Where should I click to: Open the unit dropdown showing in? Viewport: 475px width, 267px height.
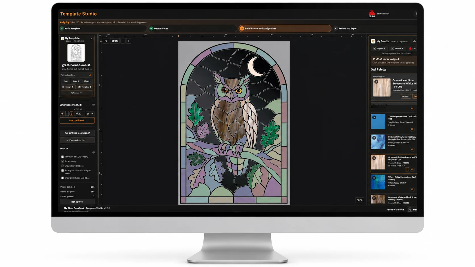point(90,114)
